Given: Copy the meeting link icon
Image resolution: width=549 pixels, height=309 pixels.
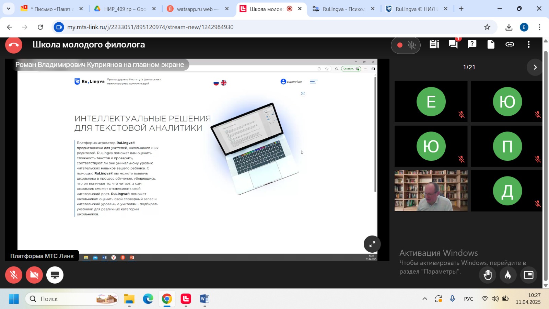Looking at the screenshot, I should click(510, 44).
